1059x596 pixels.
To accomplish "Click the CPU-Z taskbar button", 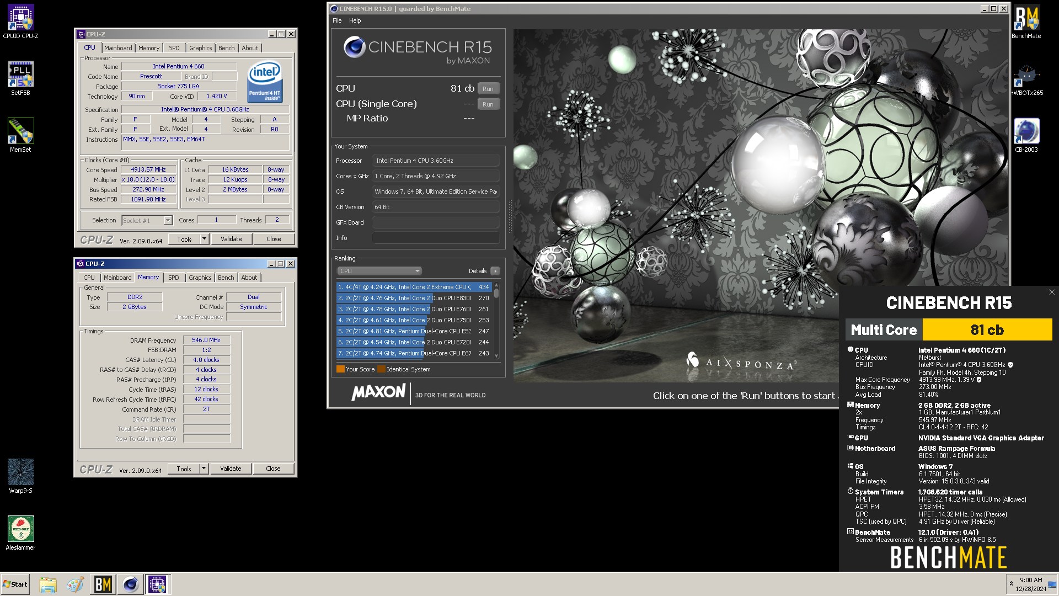I will pos(157,584).
